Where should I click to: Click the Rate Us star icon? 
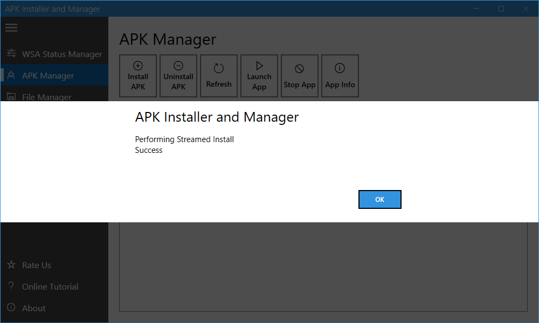(11, 265)
